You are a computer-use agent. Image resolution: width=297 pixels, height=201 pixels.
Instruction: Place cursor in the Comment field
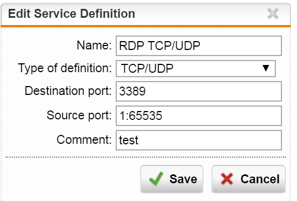coord(199,140)
